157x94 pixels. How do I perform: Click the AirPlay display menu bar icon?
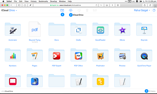coord(130,1)
